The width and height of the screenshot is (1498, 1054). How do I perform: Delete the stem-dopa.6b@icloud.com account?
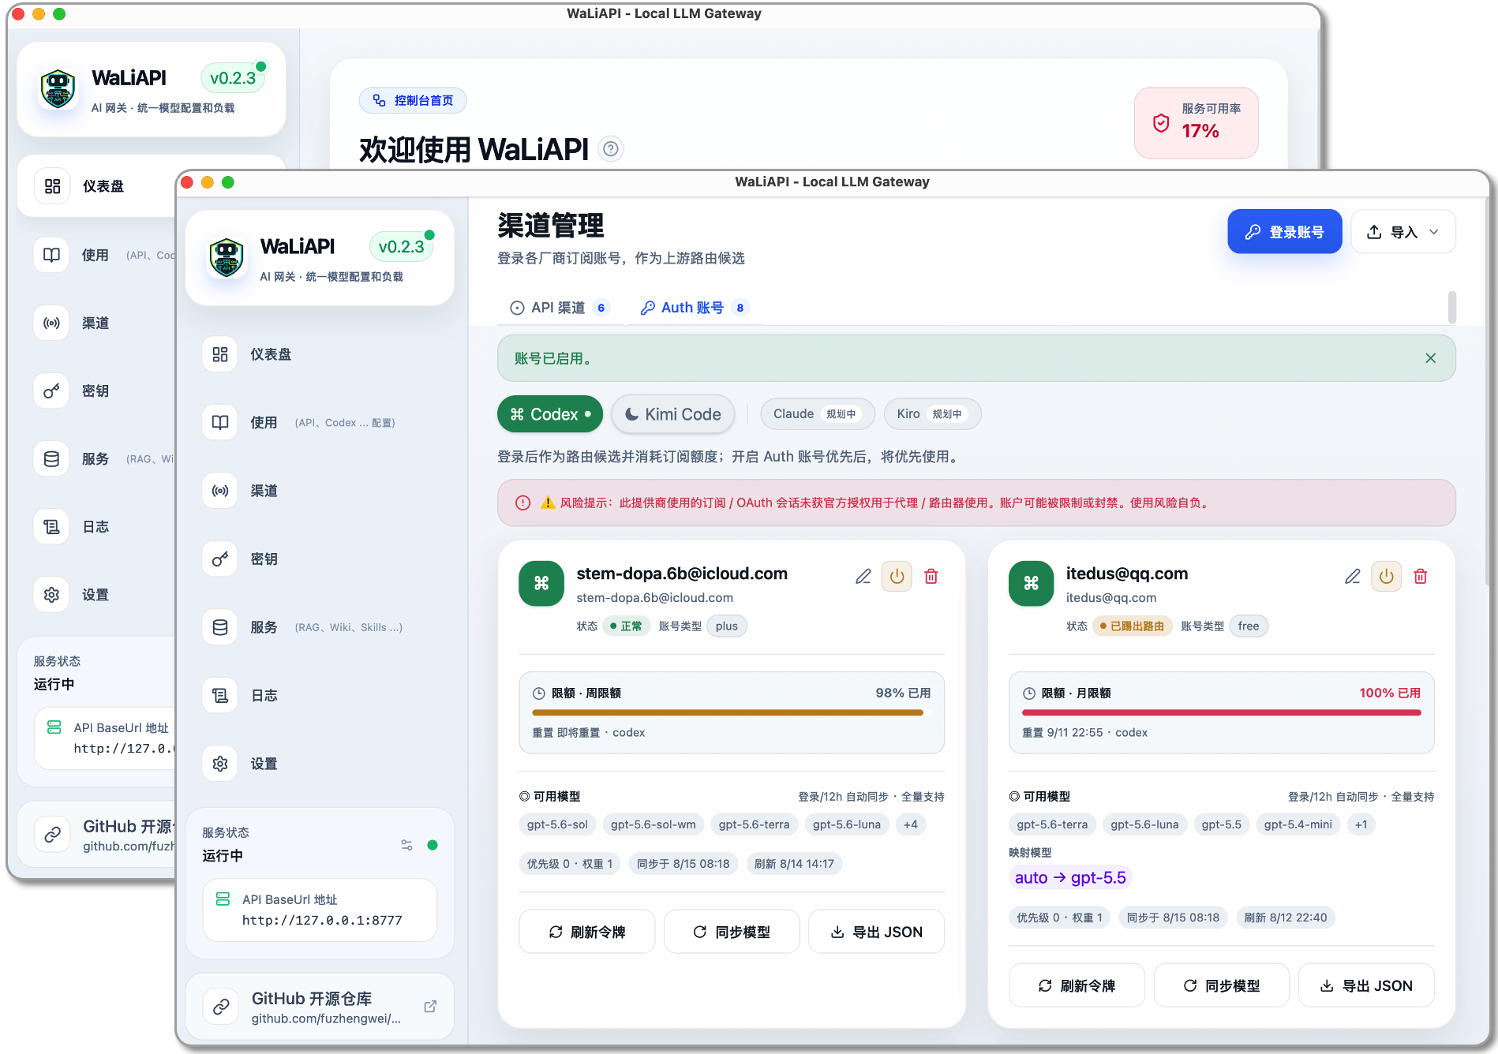(931, 577)
